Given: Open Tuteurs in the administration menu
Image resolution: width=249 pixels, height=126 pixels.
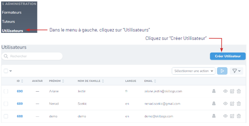Looking at the screenshot, I should click(x=8, y=21).
